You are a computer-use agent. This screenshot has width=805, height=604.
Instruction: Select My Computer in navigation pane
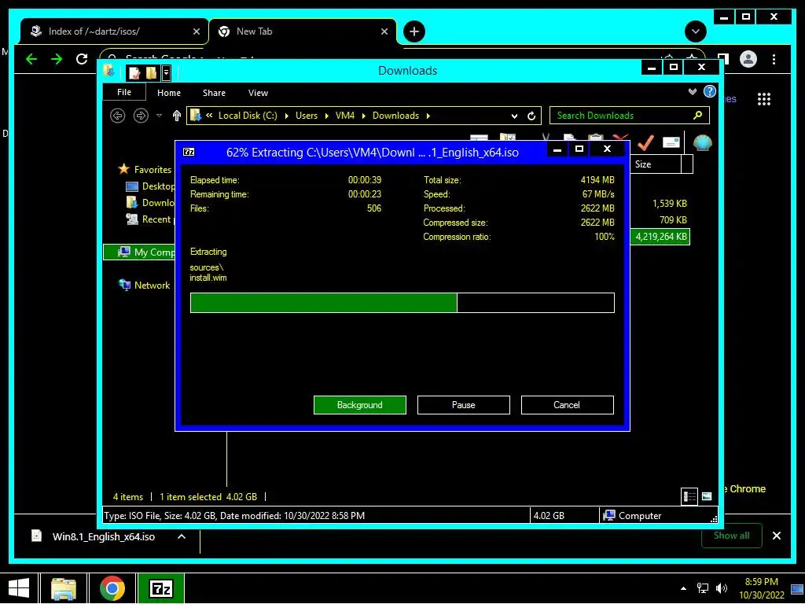[139, 252]
